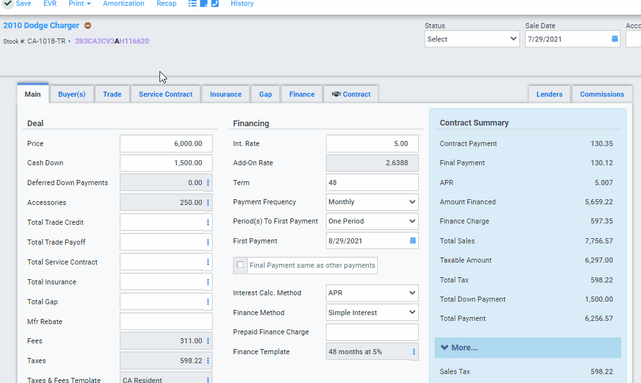Screen dimensions: 641x383
Task: Open the Status dropdown
Action: tap(472, 39)
